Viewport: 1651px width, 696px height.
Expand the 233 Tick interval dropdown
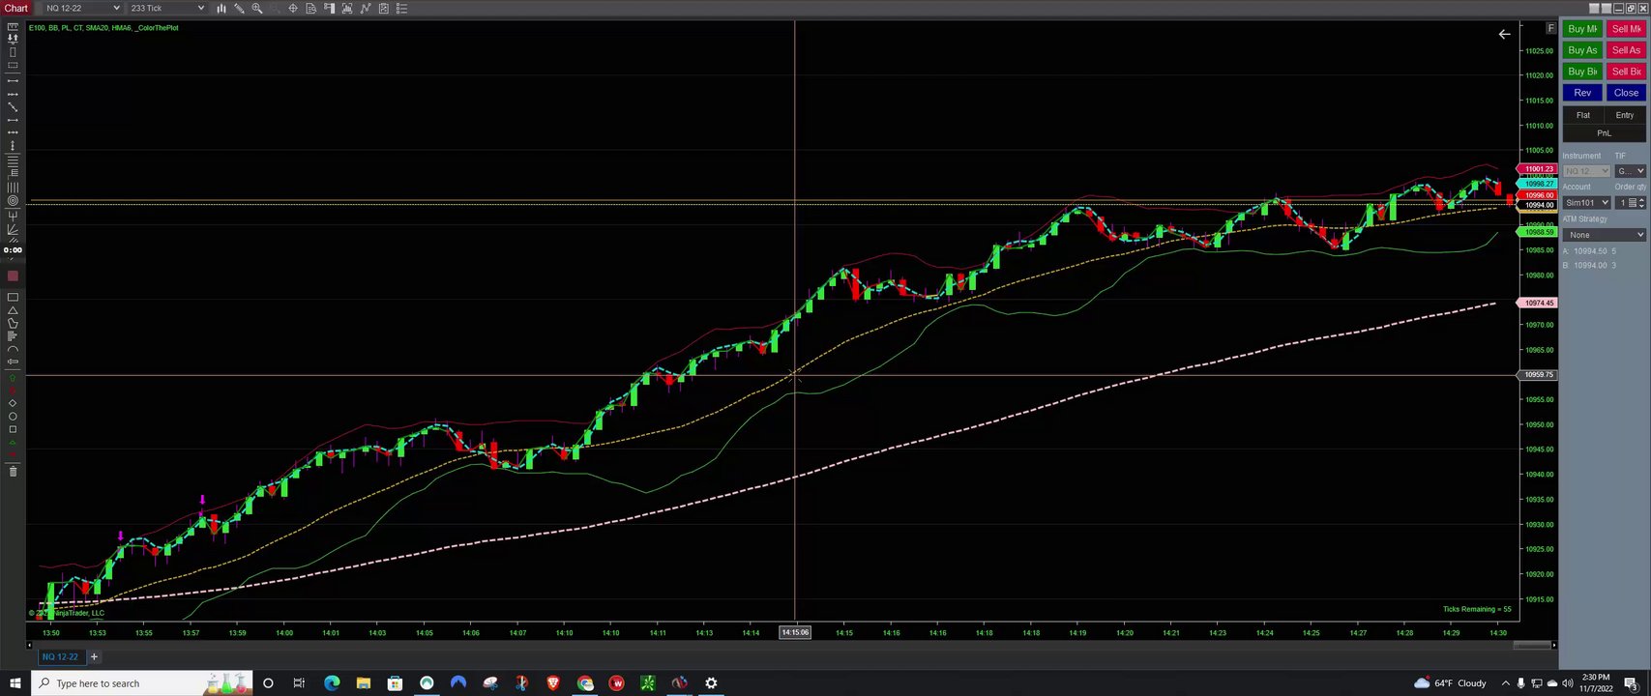click(167, 8)
